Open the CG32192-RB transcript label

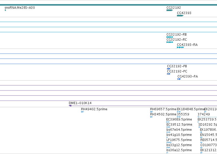(x=177, y=35)
